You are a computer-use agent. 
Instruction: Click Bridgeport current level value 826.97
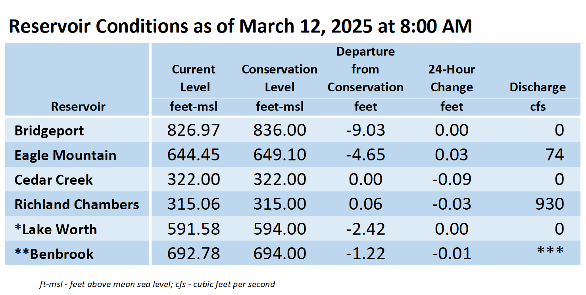click(194, 130)
